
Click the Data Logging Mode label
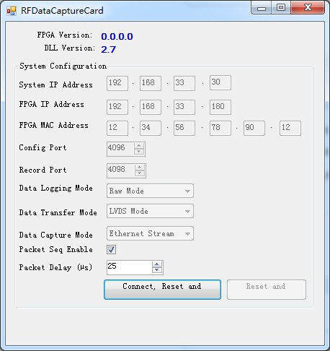[x=55, y=188]
